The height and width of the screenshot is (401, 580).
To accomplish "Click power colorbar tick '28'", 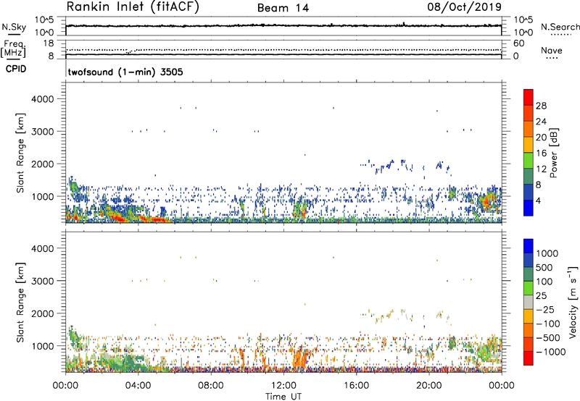I will (541, 106).
